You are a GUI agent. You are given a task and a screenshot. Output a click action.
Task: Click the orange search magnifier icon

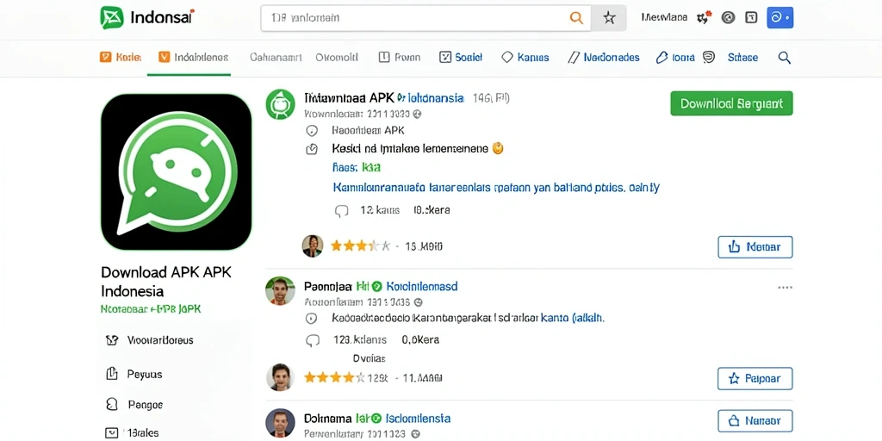tap(576, 18)
